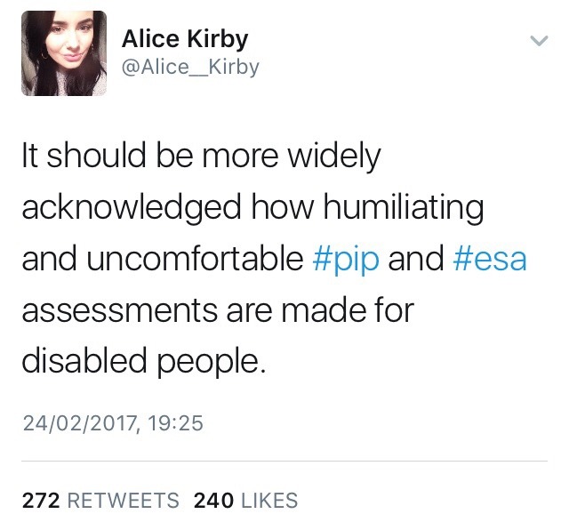Image resolution: width=569 pixels, height=530 pixels.
Task: Click the word "assessments" in the tweet
Action: (x=108, y=310)
